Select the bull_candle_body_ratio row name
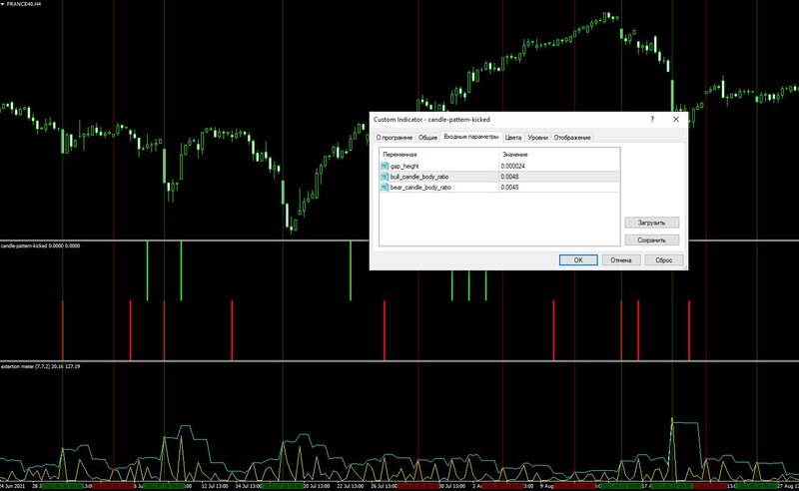 click(x=419, y=177)
